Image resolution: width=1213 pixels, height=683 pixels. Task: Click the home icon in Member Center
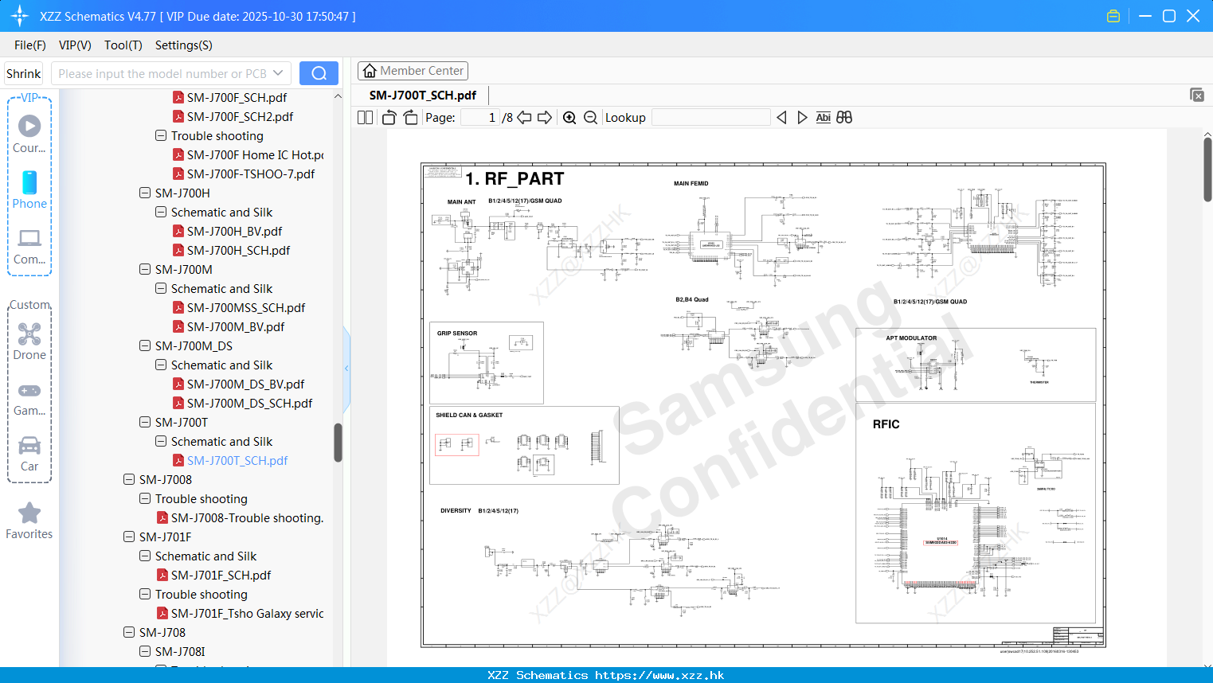click(x=370, y=71)
